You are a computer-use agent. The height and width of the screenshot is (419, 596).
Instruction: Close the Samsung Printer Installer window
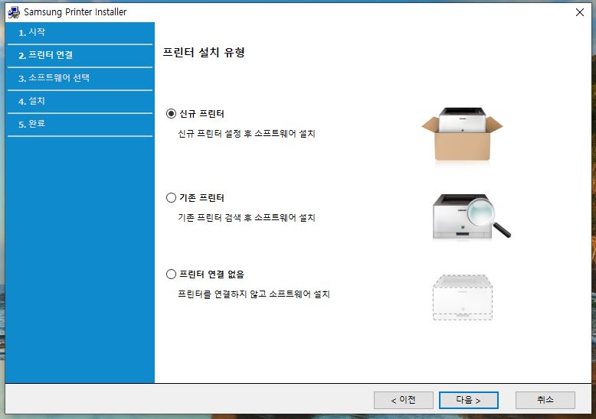pos(580,12)
